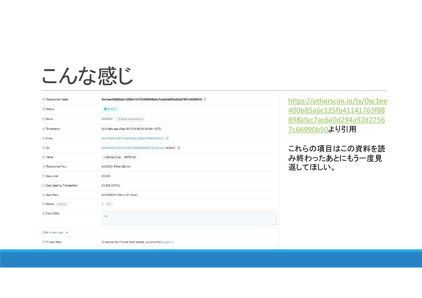Image resolution: width=422 pixels, height=298 pixels.
Task: Click the 0.000000011 Ether (11 Gwei) text
Action: 120,195
